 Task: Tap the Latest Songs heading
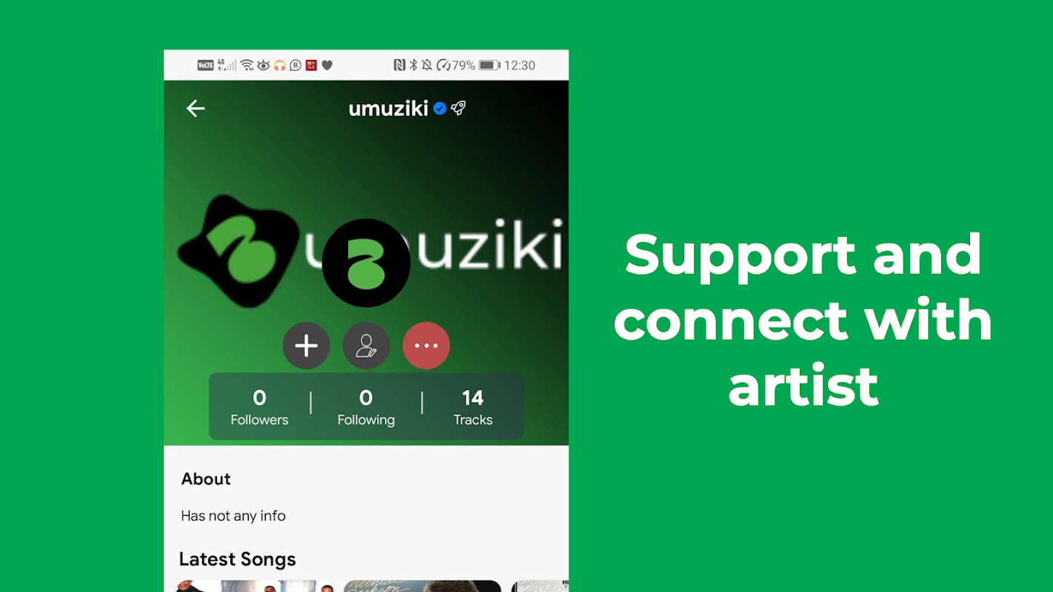pyautogui.click(x=238, y=559)
